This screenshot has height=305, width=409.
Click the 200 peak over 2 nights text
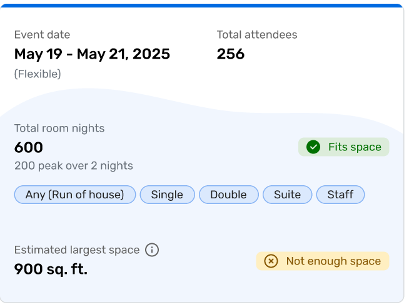click(74, 166)
